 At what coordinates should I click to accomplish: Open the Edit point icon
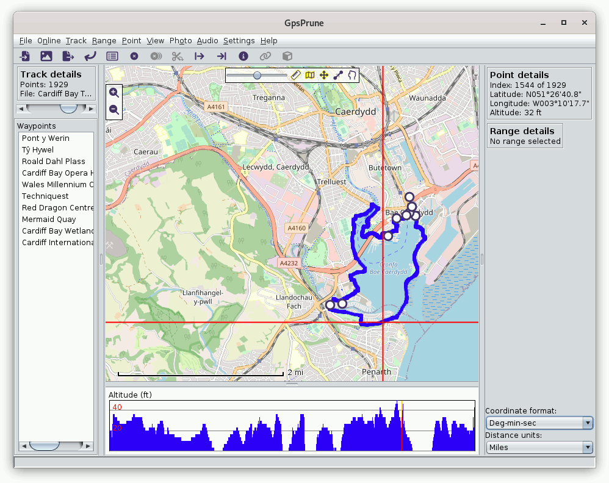[x=112, y=56]
